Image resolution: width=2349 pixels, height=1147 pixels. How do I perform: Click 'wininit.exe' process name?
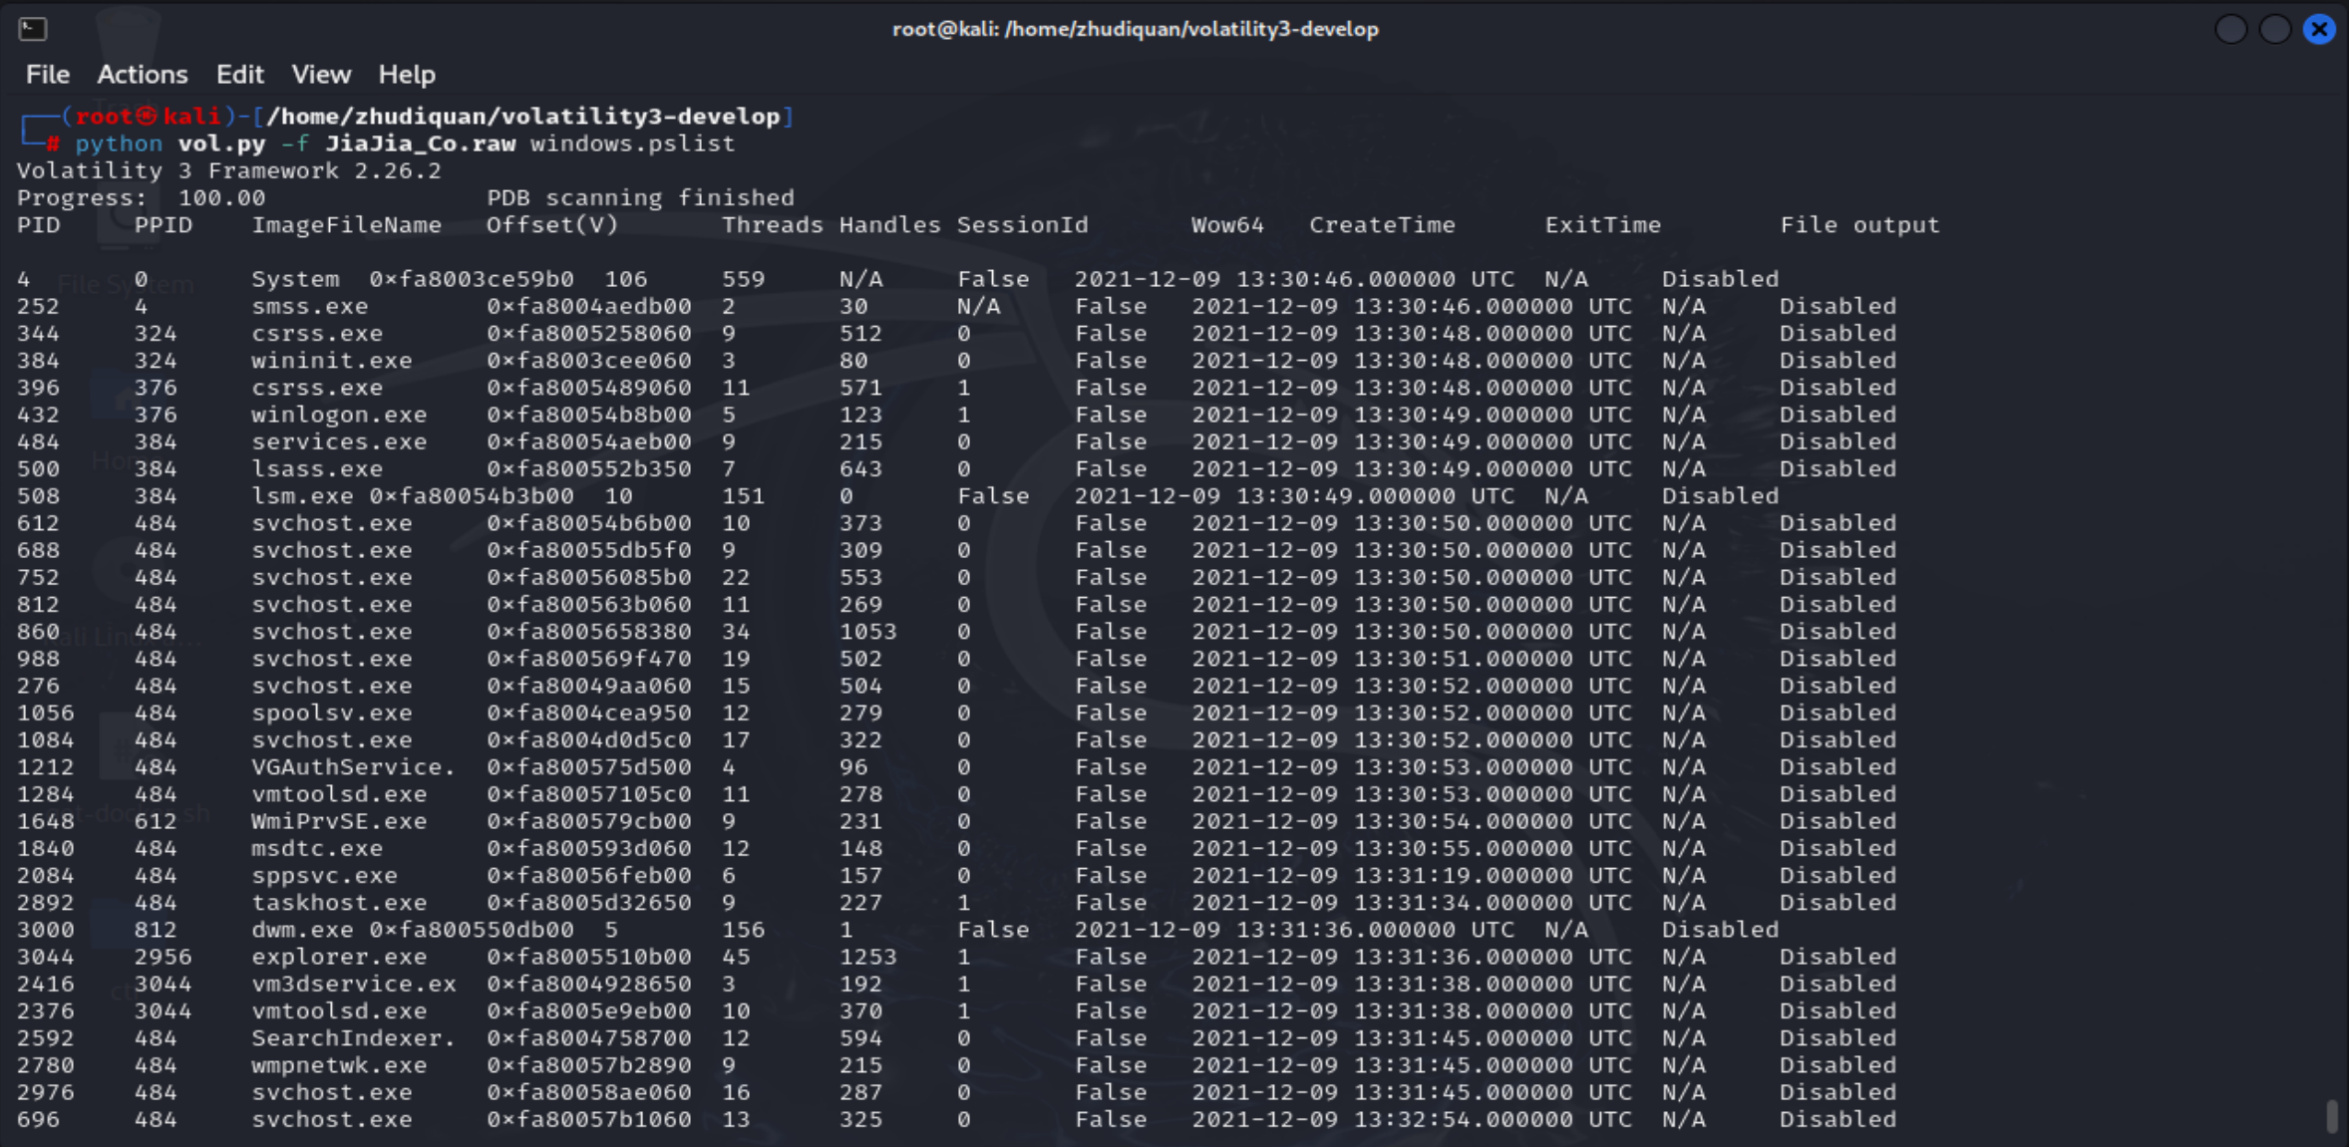click(331, 360)
